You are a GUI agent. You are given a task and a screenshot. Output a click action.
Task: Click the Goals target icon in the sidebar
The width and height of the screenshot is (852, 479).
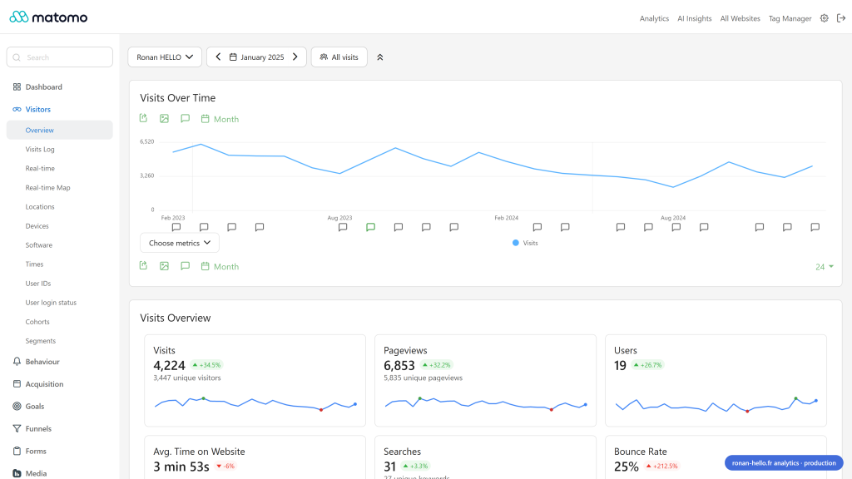click(17, 406)
